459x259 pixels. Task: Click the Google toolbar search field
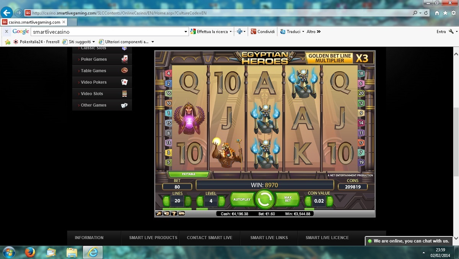point(107,32)
